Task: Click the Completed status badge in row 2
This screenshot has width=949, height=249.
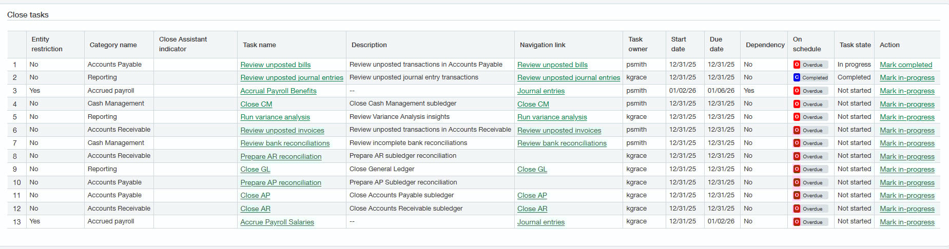Action: 810,78
